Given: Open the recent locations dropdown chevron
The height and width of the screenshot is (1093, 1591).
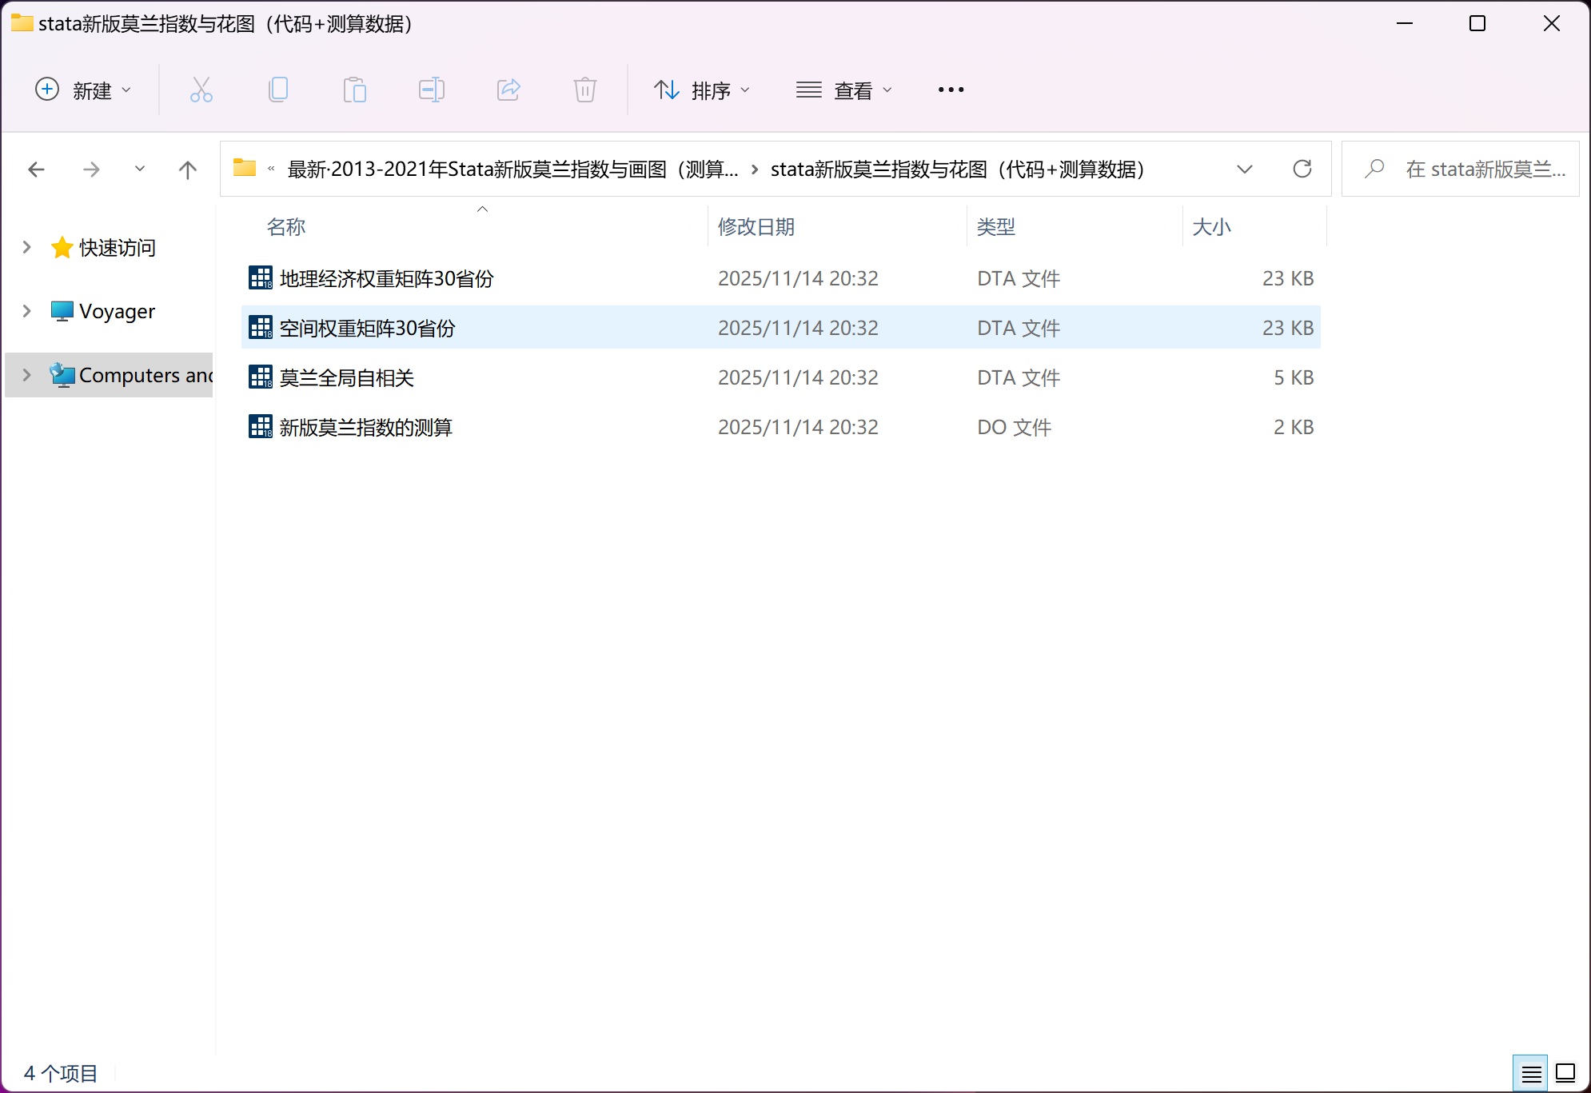Looking at the screenshot, I should [140, 169].
